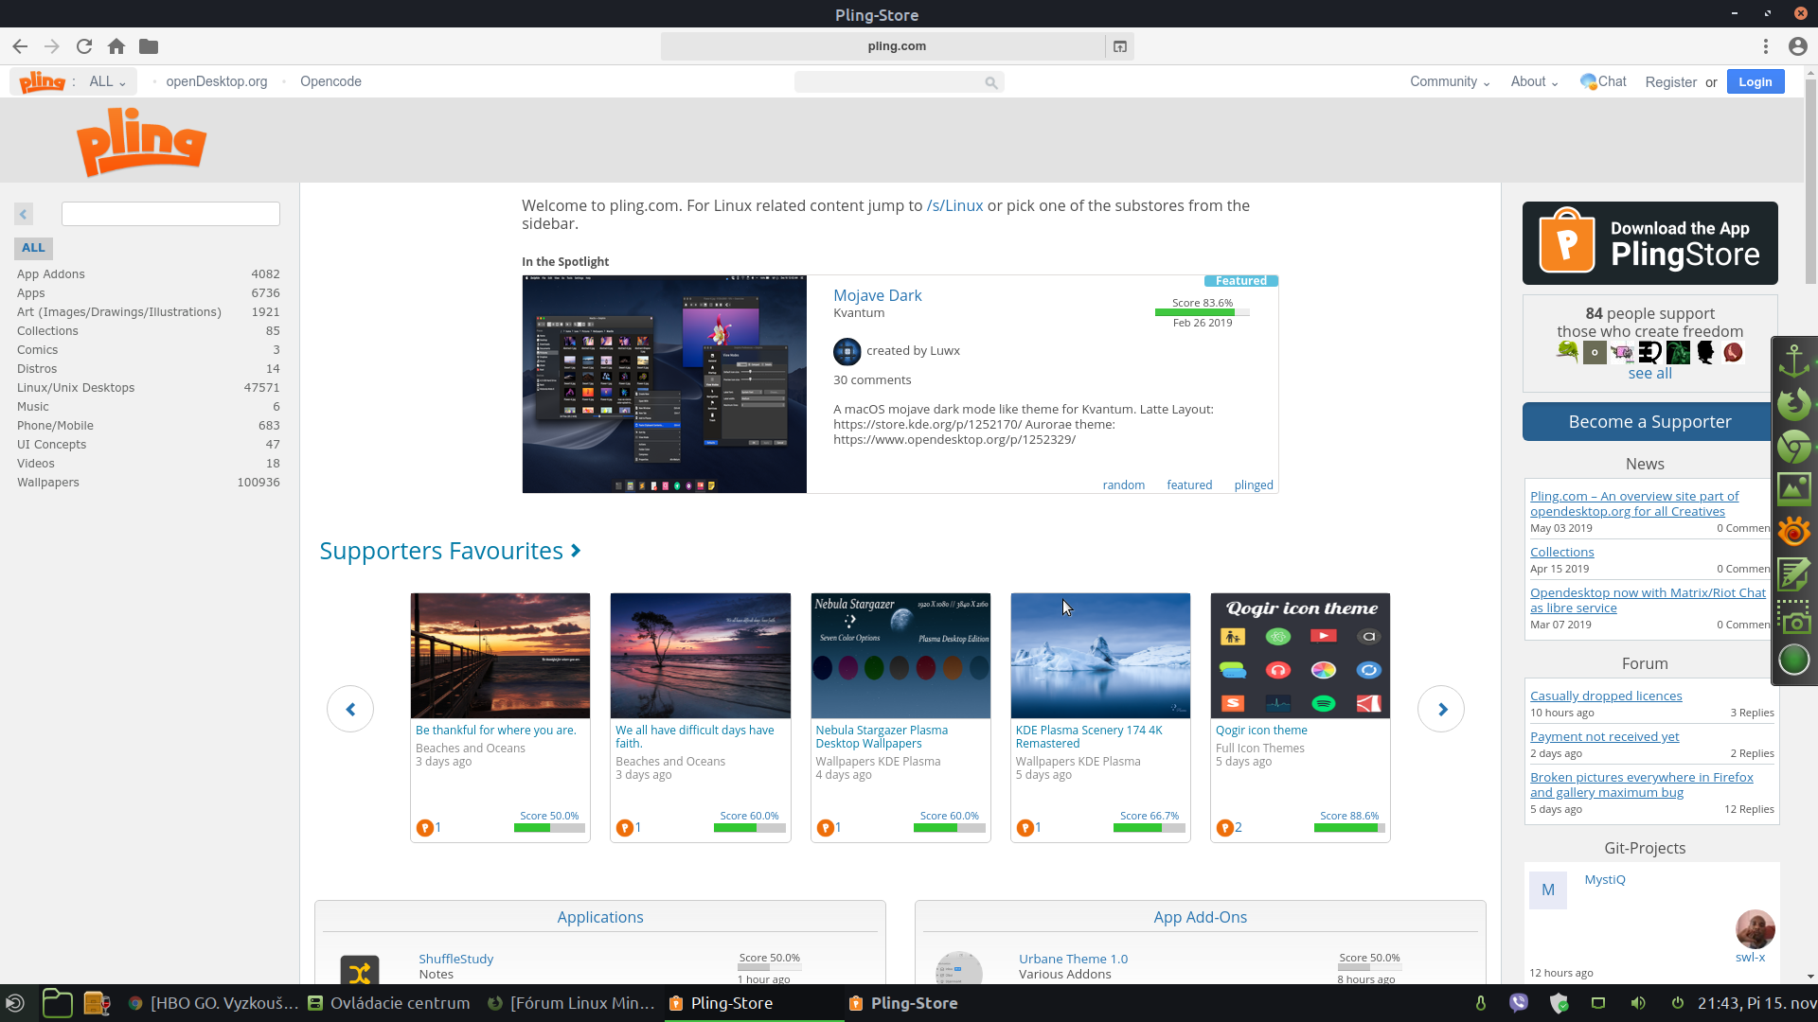Open the folder icon in toolbar
Screen dimensions: 1818x1022
click(149, 46)
